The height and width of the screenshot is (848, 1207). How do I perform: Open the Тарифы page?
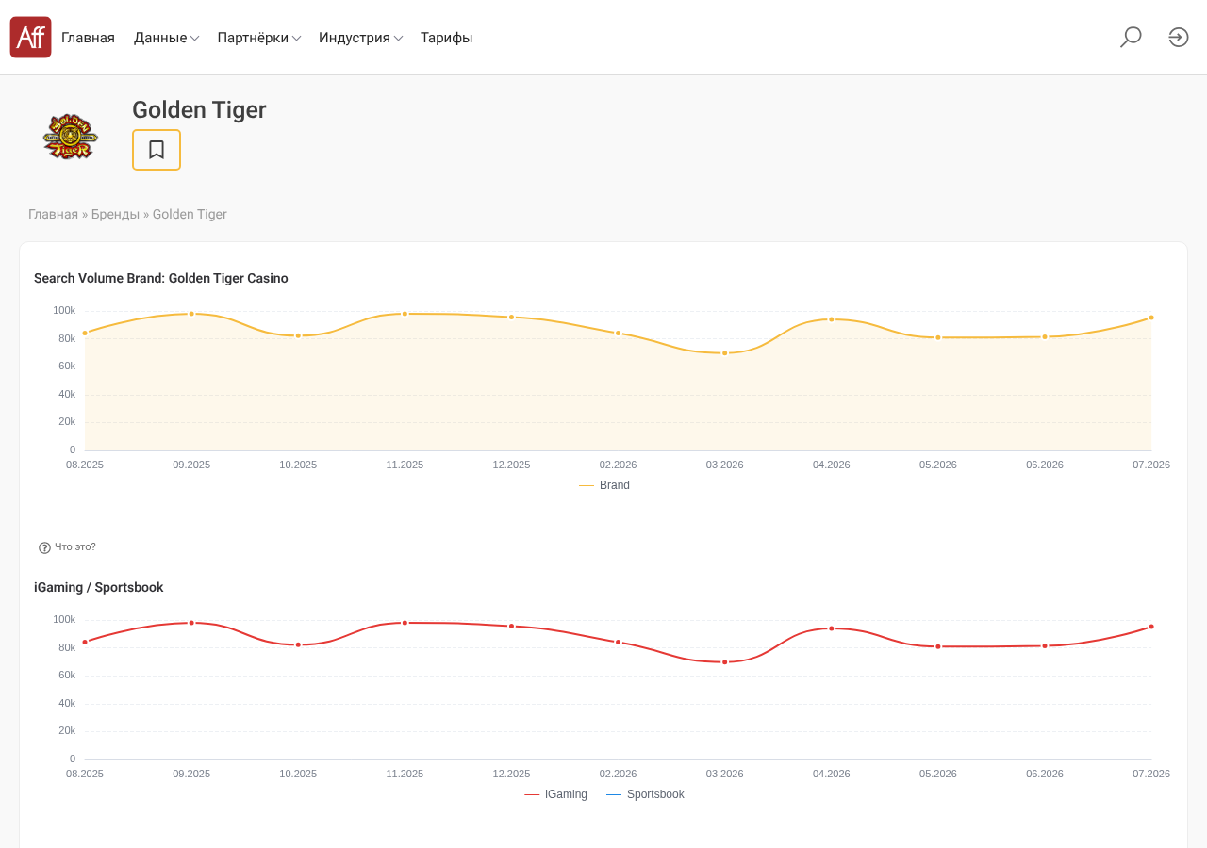coord(447,38)
